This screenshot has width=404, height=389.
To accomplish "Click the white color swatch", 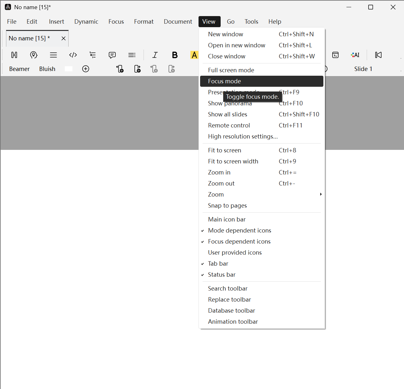I will click(x=69, y=69).
